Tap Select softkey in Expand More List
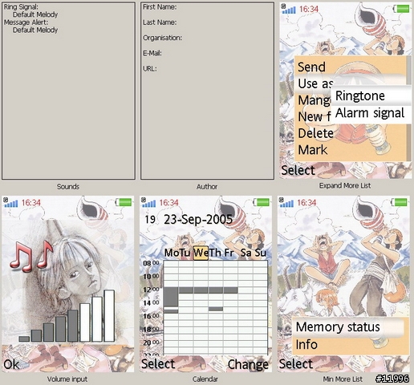 tap(298, 170)
